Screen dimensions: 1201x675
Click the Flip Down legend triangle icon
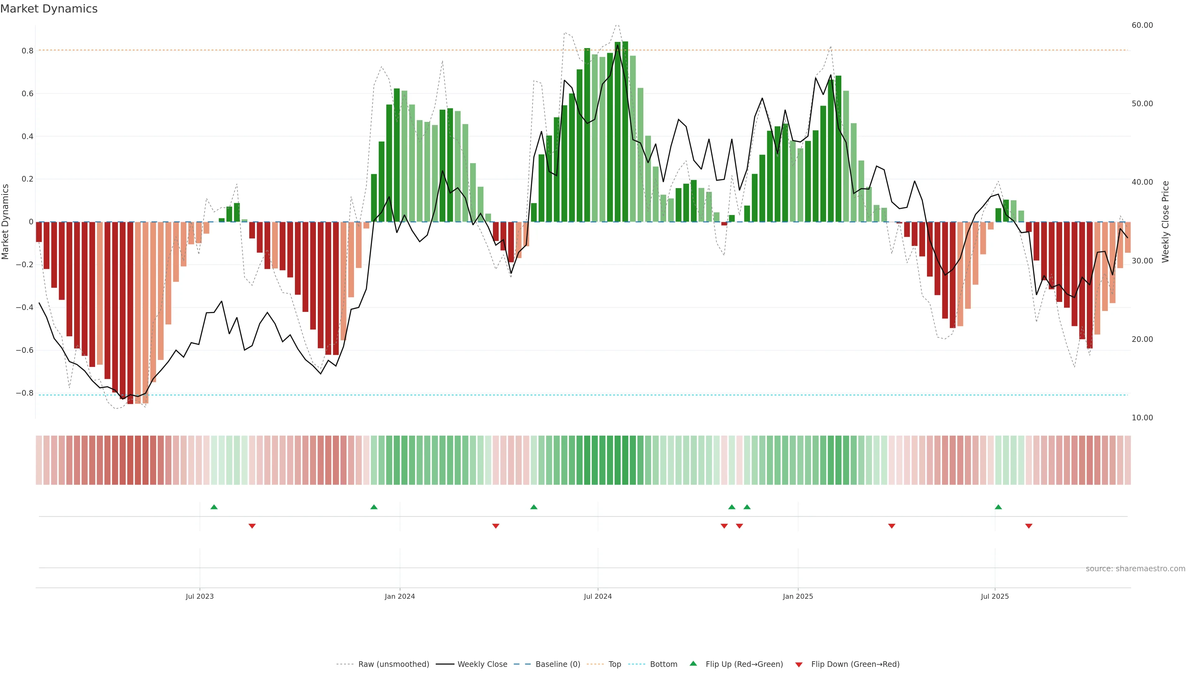[x=799, y=665]
